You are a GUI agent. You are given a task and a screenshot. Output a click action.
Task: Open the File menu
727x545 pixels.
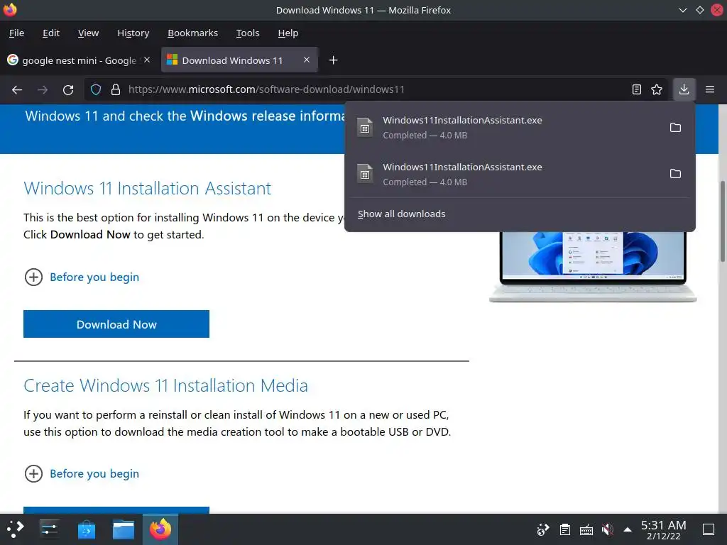click(x=17, y=33)
